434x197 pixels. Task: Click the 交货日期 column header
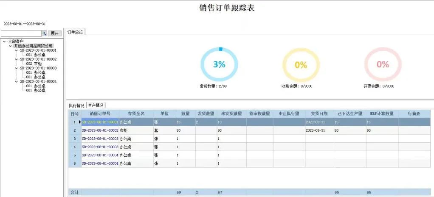point(319,114)
